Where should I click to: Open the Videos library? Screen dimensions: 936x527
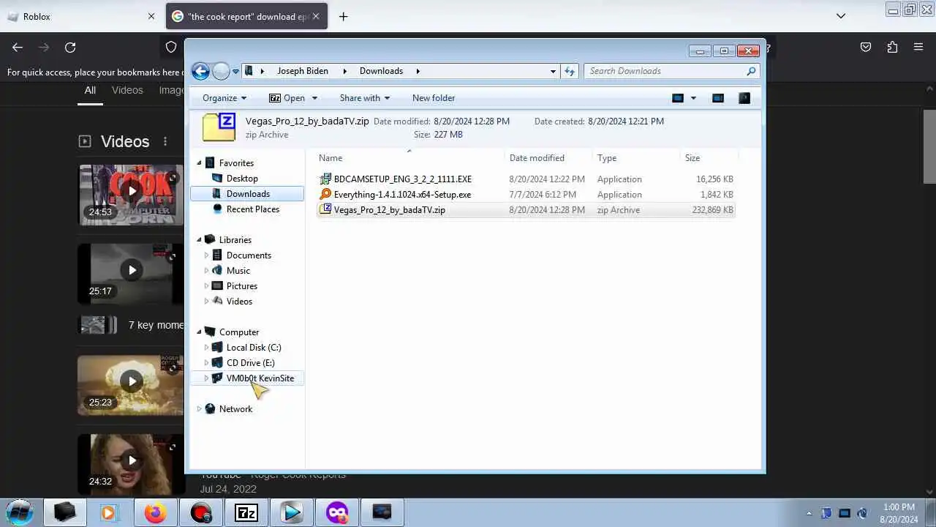tap(239, 302)
